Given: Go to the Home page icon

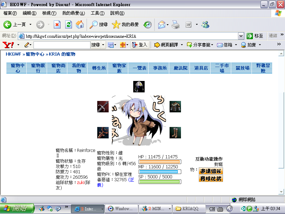Looking at the screenshot, I should pyautogui.click(x=80, y=25).
